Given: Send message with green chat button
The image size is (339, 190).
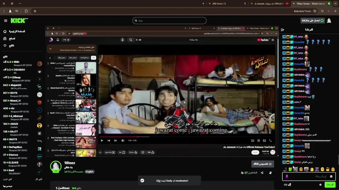Looking at the screenshot, I should [x=330, y=184].
